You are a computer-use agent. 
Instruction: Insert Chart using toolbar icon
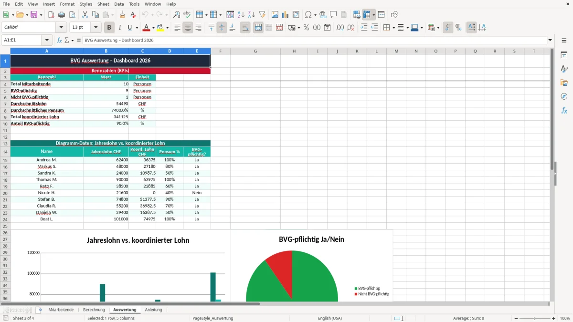coord(286,15)
